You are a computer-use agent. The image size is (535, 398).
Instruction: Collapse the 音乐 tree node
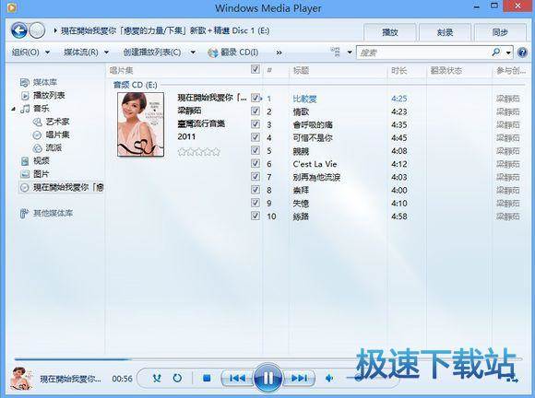[14, 109]
